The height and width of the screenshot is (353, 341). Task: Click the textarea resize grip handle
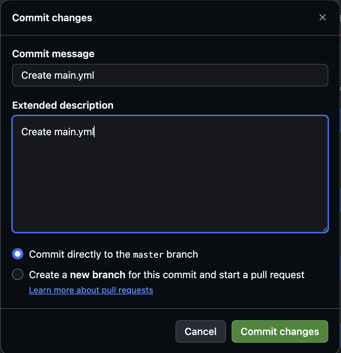click(x=325, y=229)
